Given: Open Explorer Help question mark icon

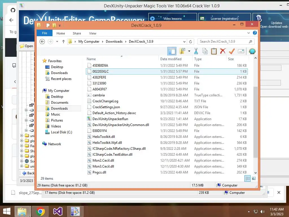Looking at the screenshot, I should click(x=255, y=33).
